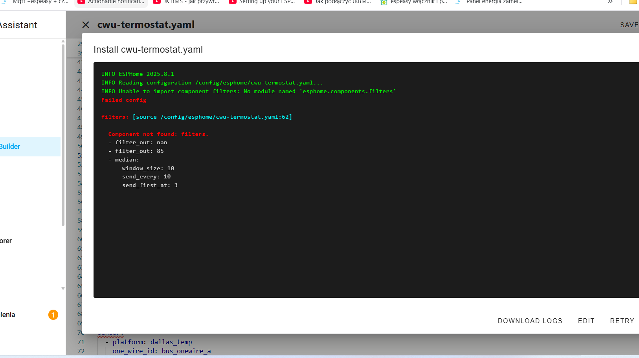The width and height of the screenshot is (639, 358).
Task: Open the JK BMS YouTube bookmark
Action: [186, 2]
